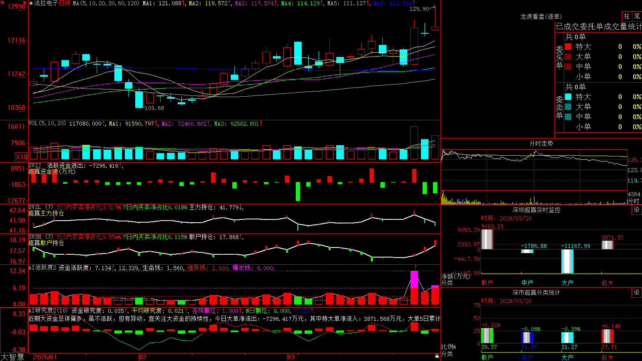Click the 深市超赢分类统计 title
Image resolution: width=642 pixels, height=361 pixels.
point(536,292)
